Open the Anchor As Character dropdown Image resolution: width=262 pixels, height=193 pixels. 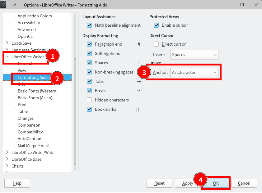pyautogui.click(x=194, y=72)
